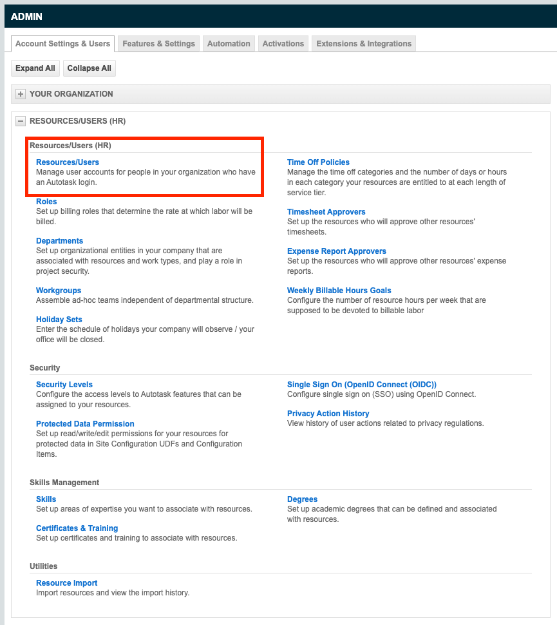Switch to Account Settings & Users tab

tap(62, 44)
